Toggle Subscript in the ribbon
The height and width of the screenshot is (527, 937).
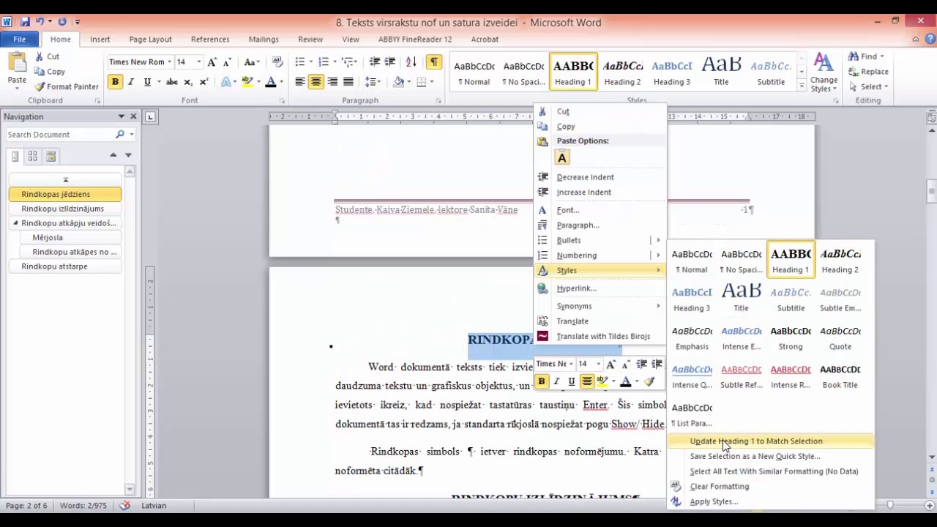click(x=188, y=82)
